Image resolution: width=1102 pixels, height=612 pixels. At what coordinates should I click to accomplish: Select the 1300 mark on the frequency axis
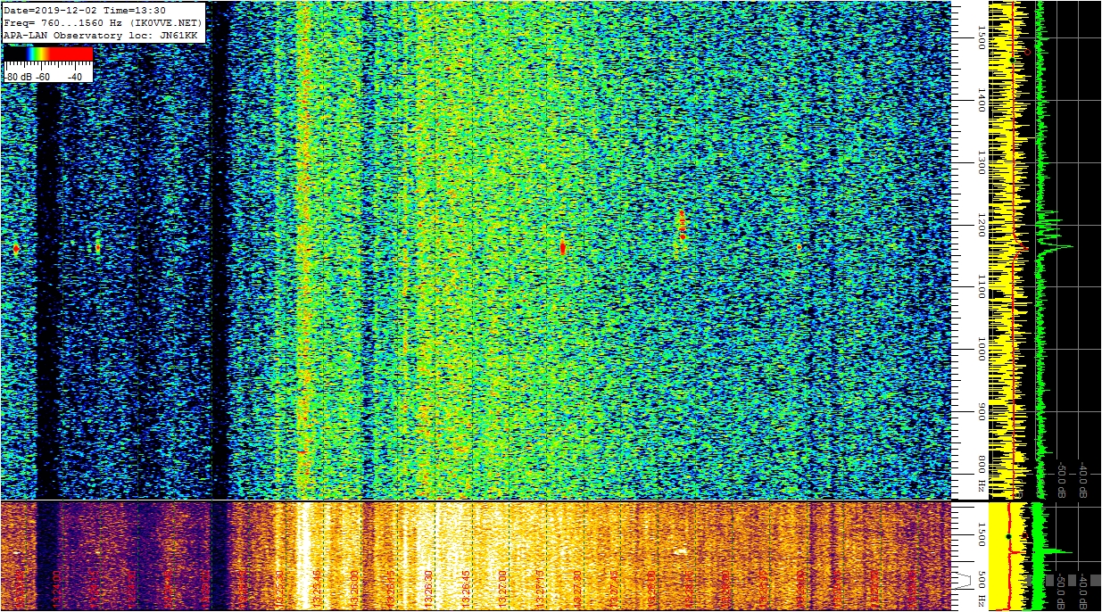click(982, 161)
